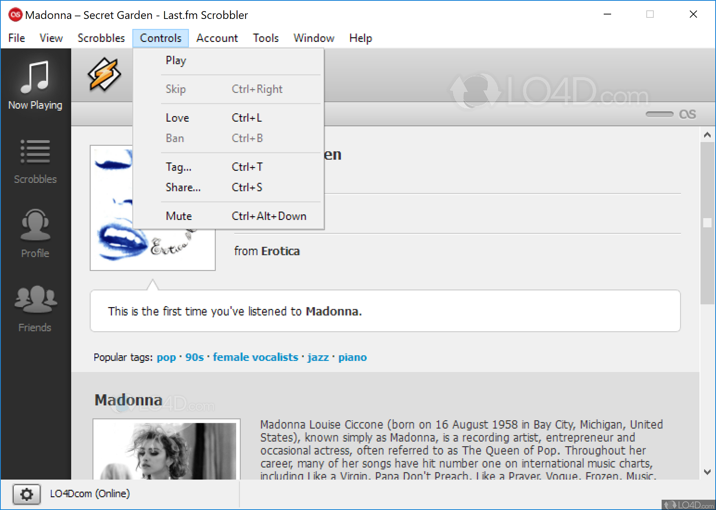Click the Madonna artist photo thumbnail

tap(166, 450)
